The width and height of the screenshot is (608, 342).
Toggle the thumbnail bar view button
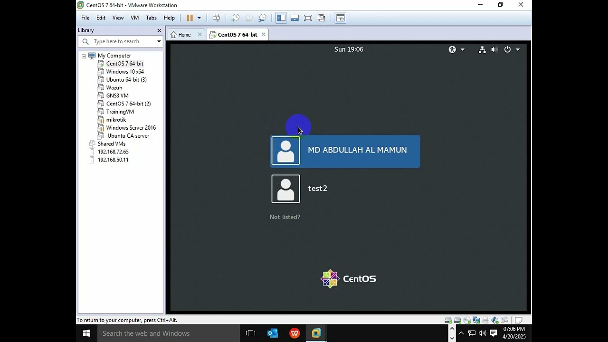[x=294, y=18]
